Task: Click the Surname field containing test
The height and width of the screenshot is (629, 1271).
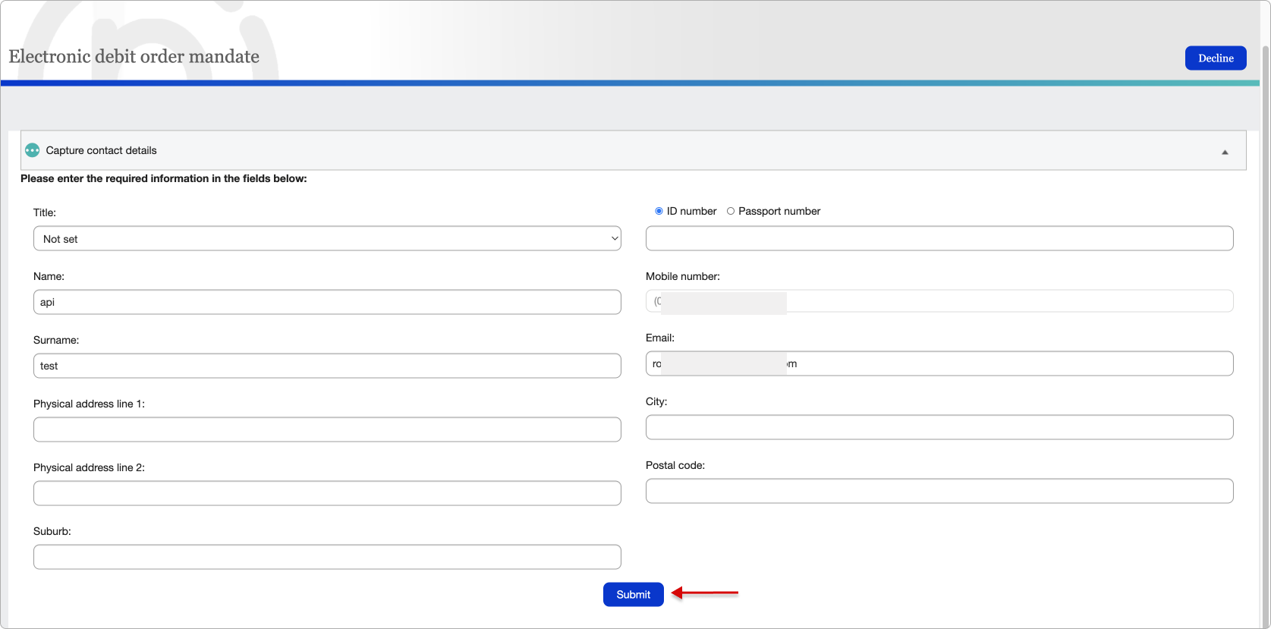Action: [x=327, y=366]
